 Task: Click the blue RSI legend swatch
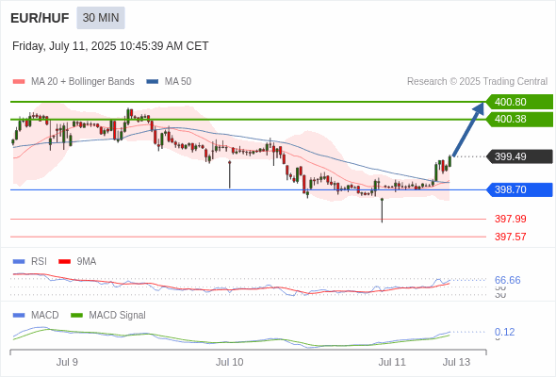(19, 262)
